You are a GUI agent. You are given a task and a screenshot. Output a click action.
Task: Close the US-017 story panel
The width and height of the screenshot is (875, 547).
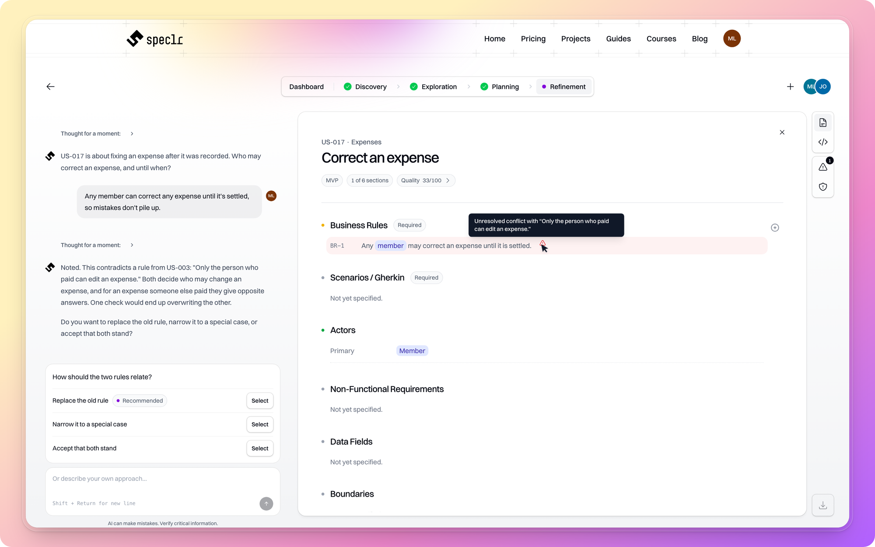click(x=782, y=132)
